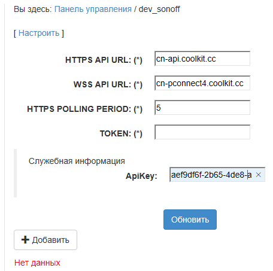Click the TOKEN label
Viewport: 273px width, 271px height.
click(121, 133)
